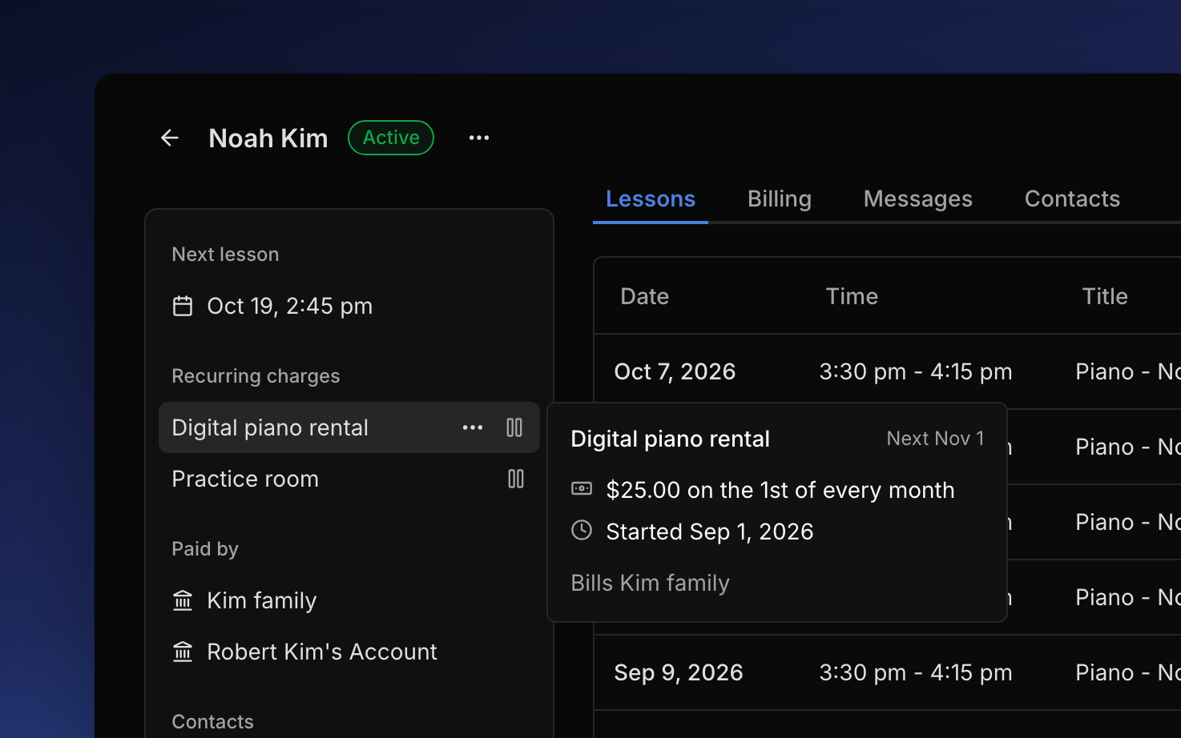
Task: Click Bills Kim family in the popover
Action: click(650, 583)
